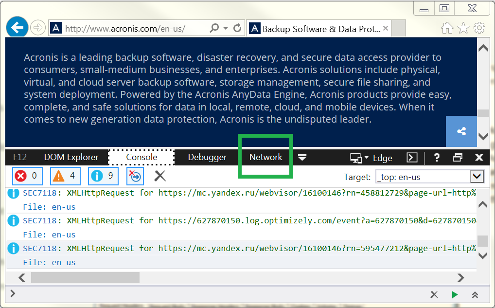Go back with the browser back arrow

click(17, 27)
